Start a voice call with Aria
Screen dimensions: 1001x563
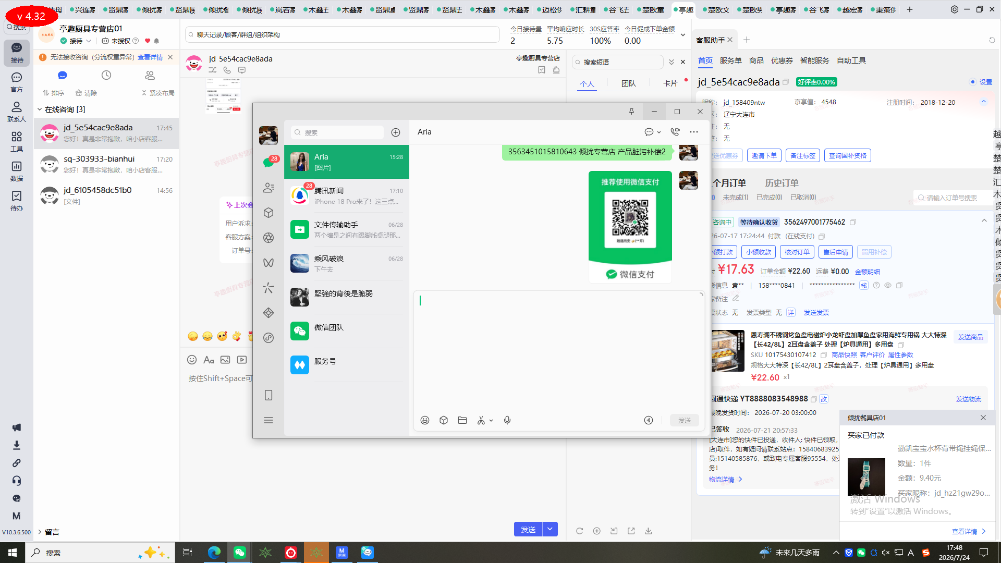675,132
